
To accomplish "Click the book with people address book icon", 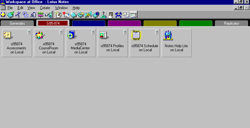I will (x=96, y=15).
